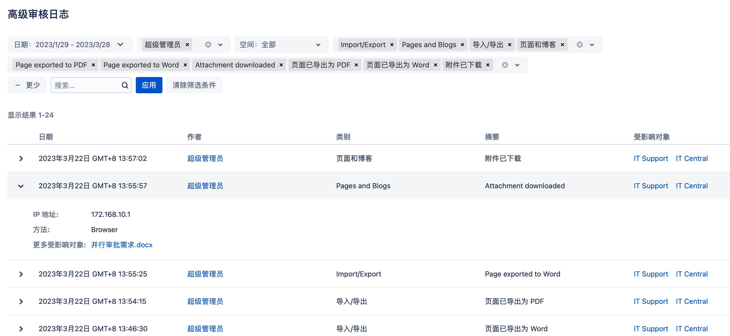Image resolution: width=730 pixels, height=336 pixels.
Task: Remove the Import/Export category tag
Action: 392,45
